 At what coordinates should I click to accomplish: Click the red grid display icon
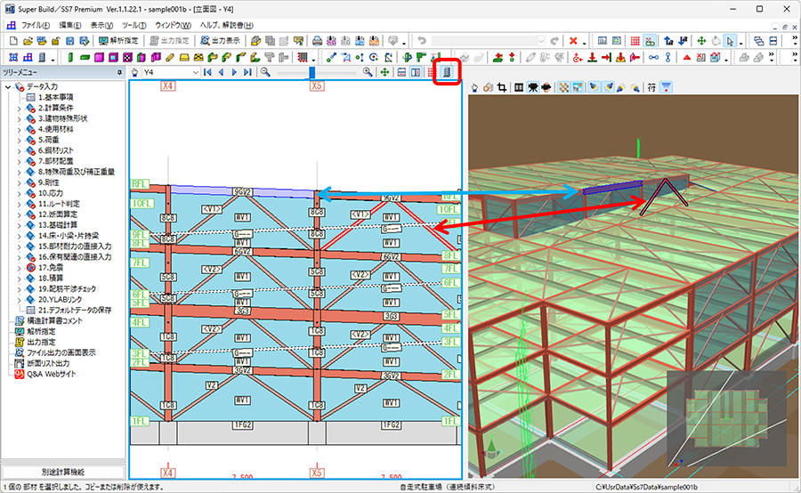pyautogui.click(x=635, y=41)
